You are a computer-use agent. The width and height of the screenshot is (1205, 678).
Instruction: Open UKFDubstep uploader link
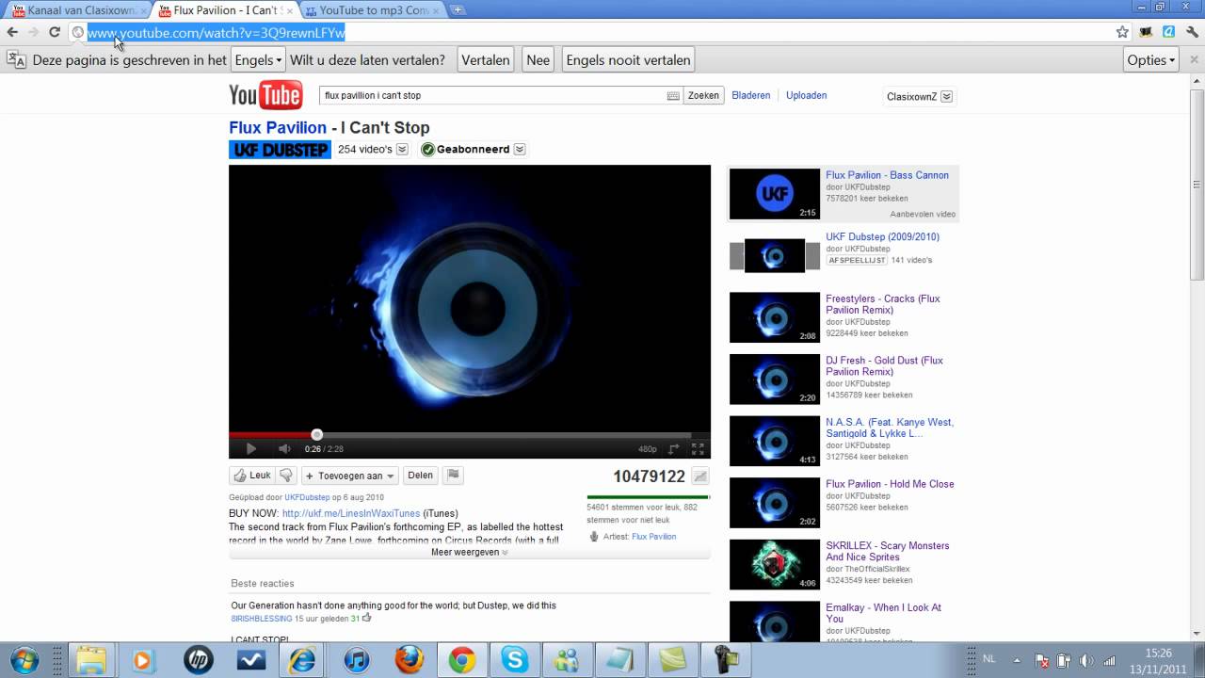[x=307, y=497]
